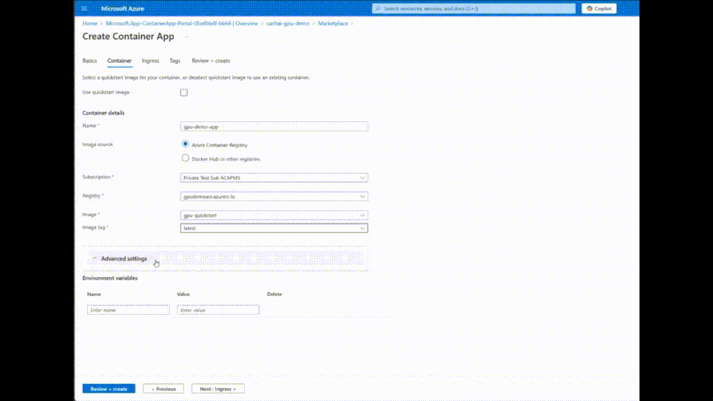The image size is (713, 401).
Task: Switch to the Ingress tab
Action: [151, 61]
